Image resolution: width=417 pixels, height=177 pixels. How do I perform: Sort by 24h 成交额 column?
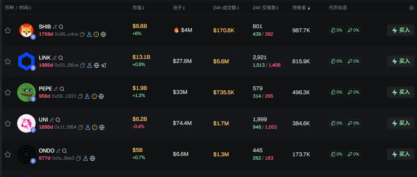(x=226, y=8)
